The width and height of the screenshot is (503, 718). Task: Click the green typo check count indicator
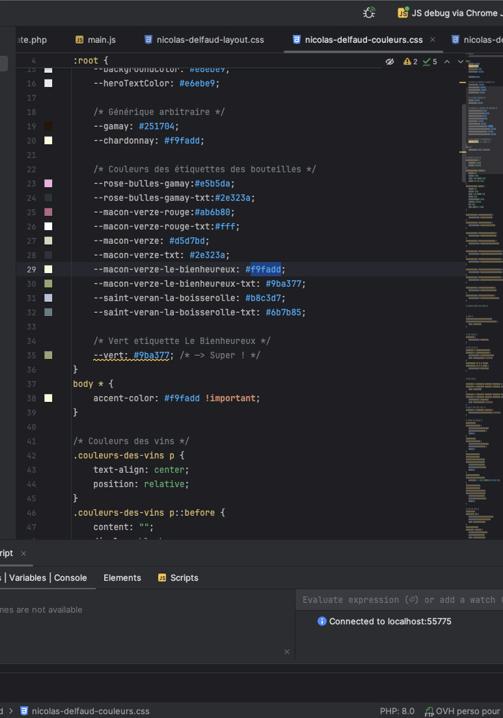(x=429, y=62)
